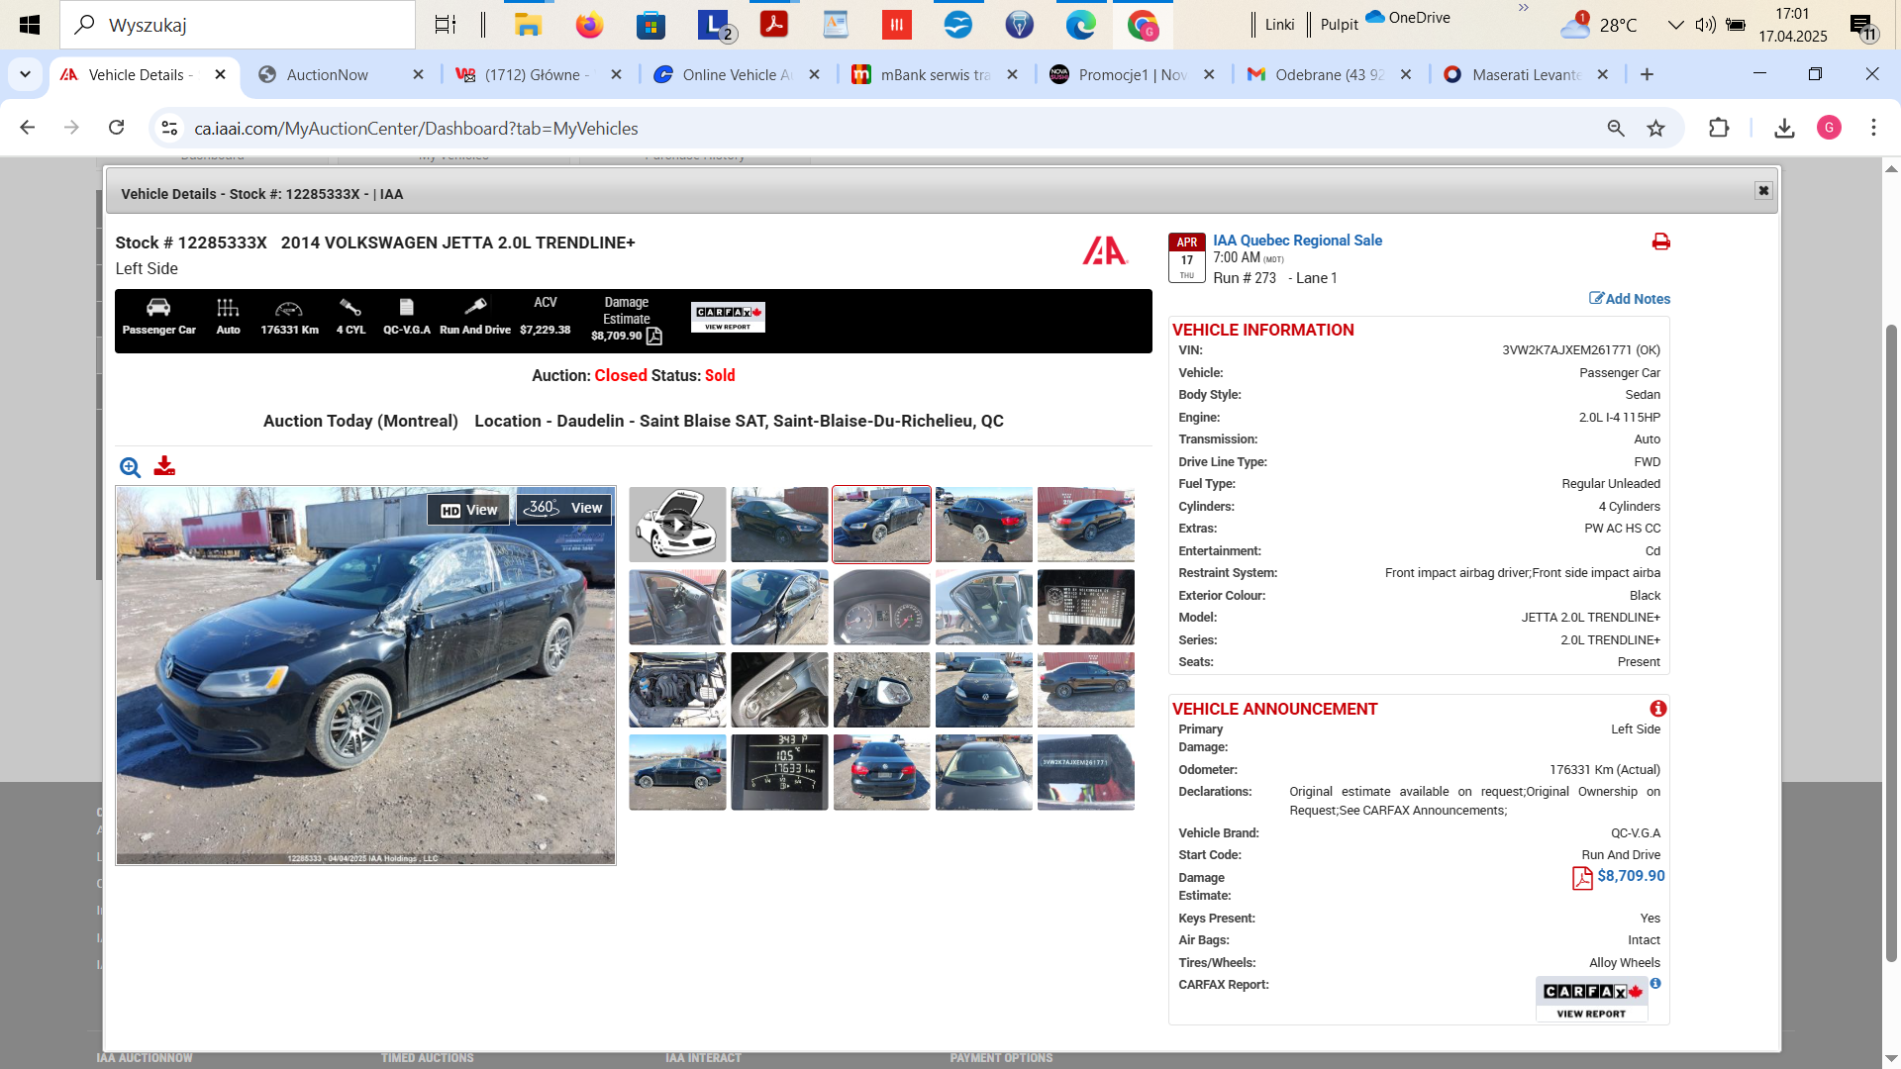Click the site information icon in the address bar

(169, 128)
